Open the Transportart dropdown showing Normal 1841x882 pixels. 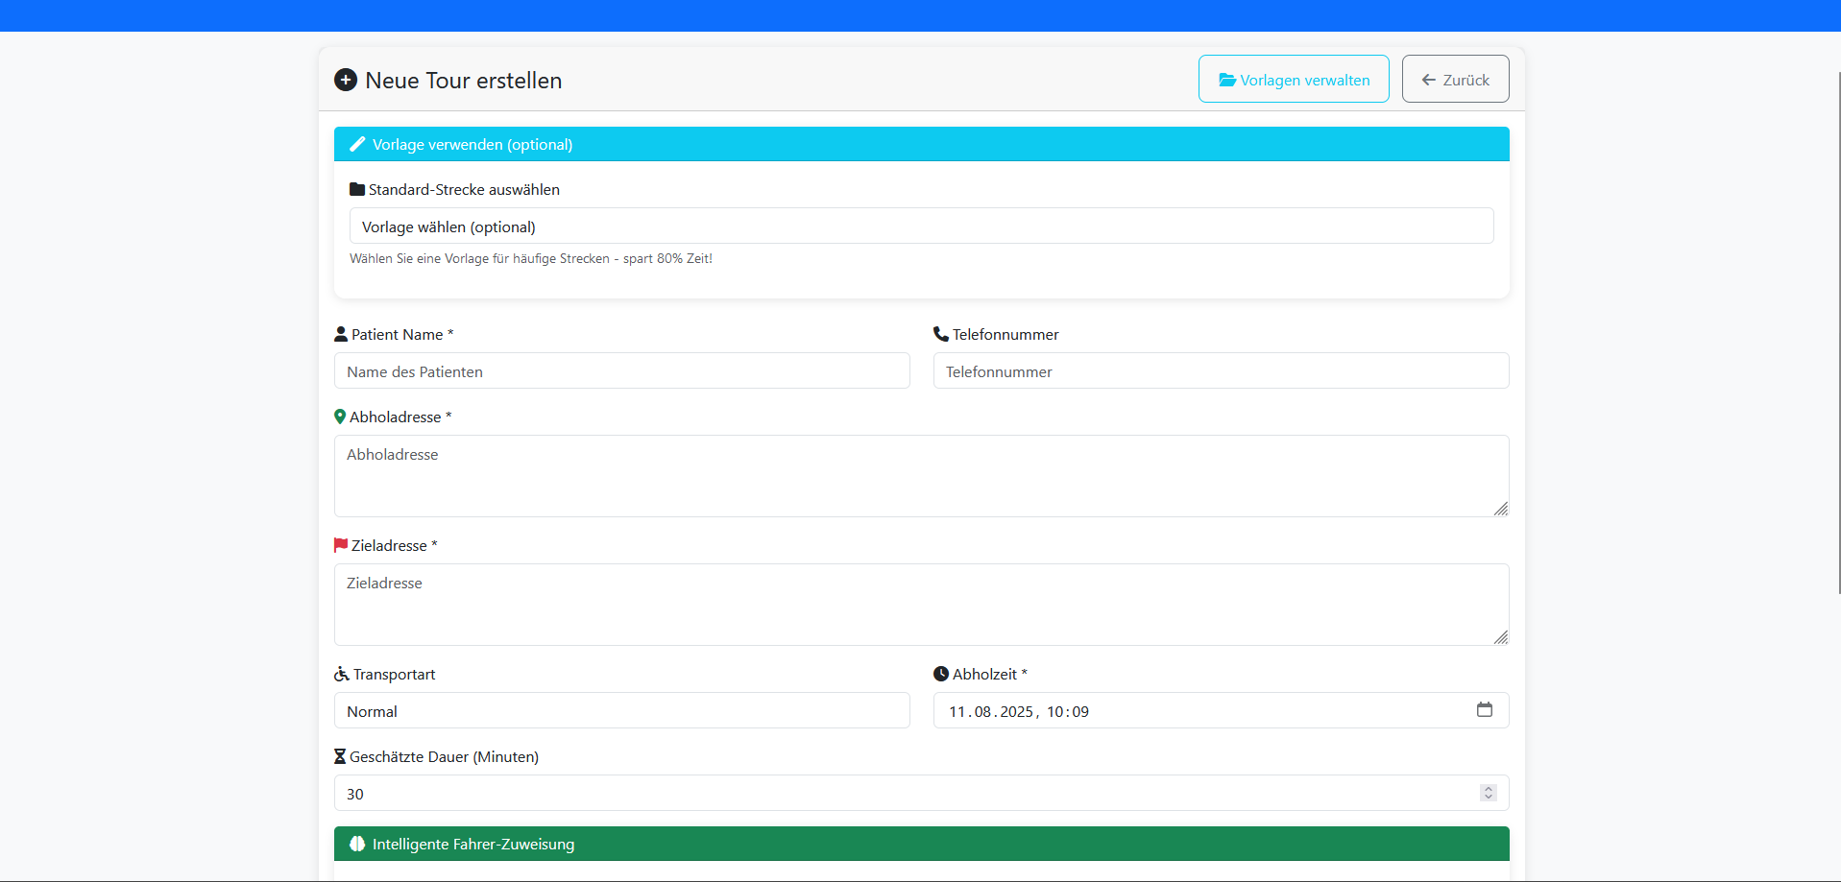[x=621, y=710]
